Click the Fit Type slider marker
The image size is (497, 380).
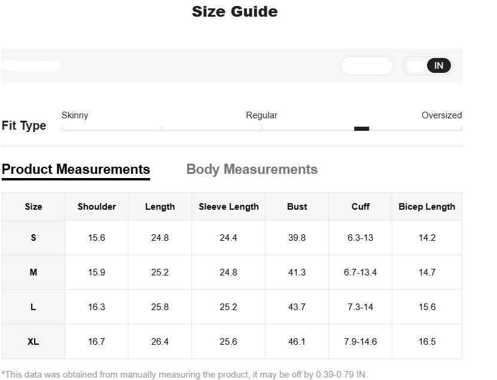(x=361, y=128)
